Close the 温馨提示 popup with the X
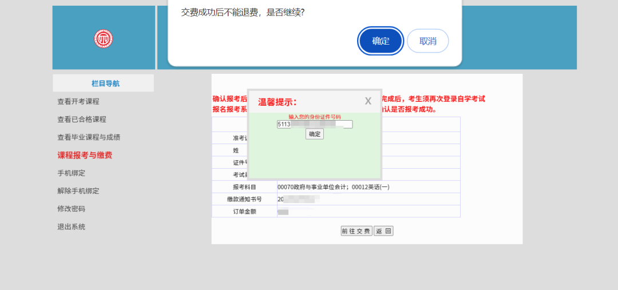Viewport: 618px width, 290px height. [x=368, y=101]
